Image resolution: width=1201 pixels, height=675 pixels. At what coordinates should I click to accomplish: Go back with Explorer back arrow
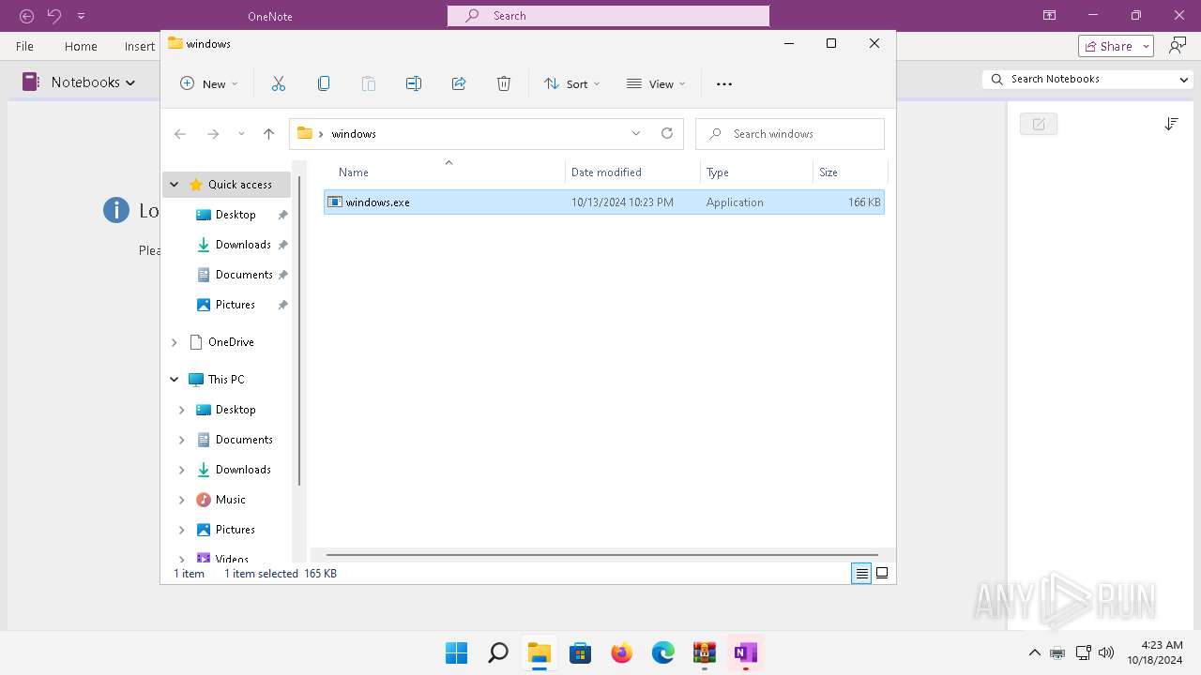(180, 134)
